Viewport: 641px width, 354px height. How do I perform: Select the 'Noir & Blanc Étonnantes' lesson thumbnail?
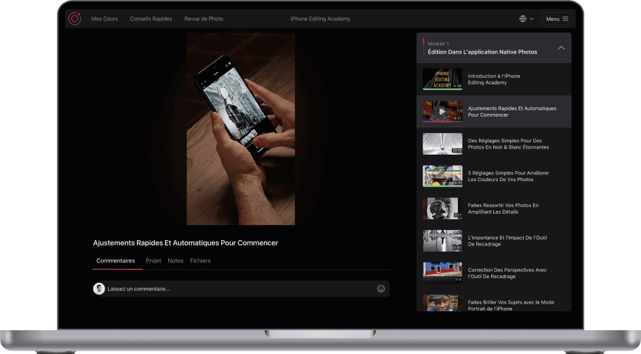[442, 144]
